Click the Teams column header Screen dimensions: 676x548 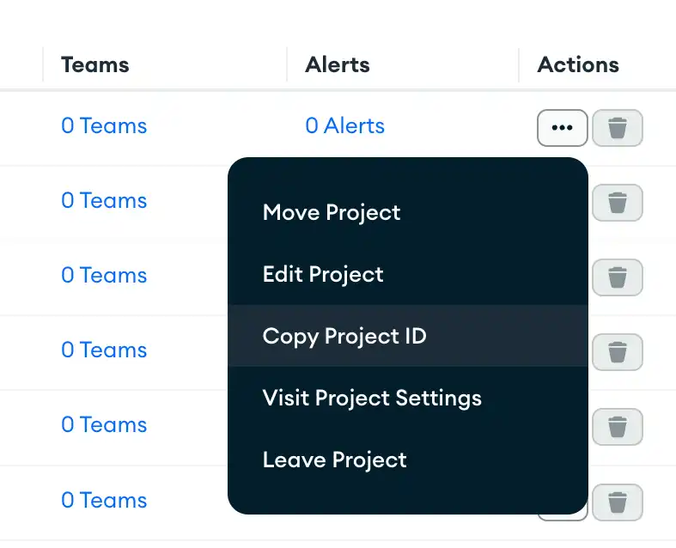[x=95, y=64]
